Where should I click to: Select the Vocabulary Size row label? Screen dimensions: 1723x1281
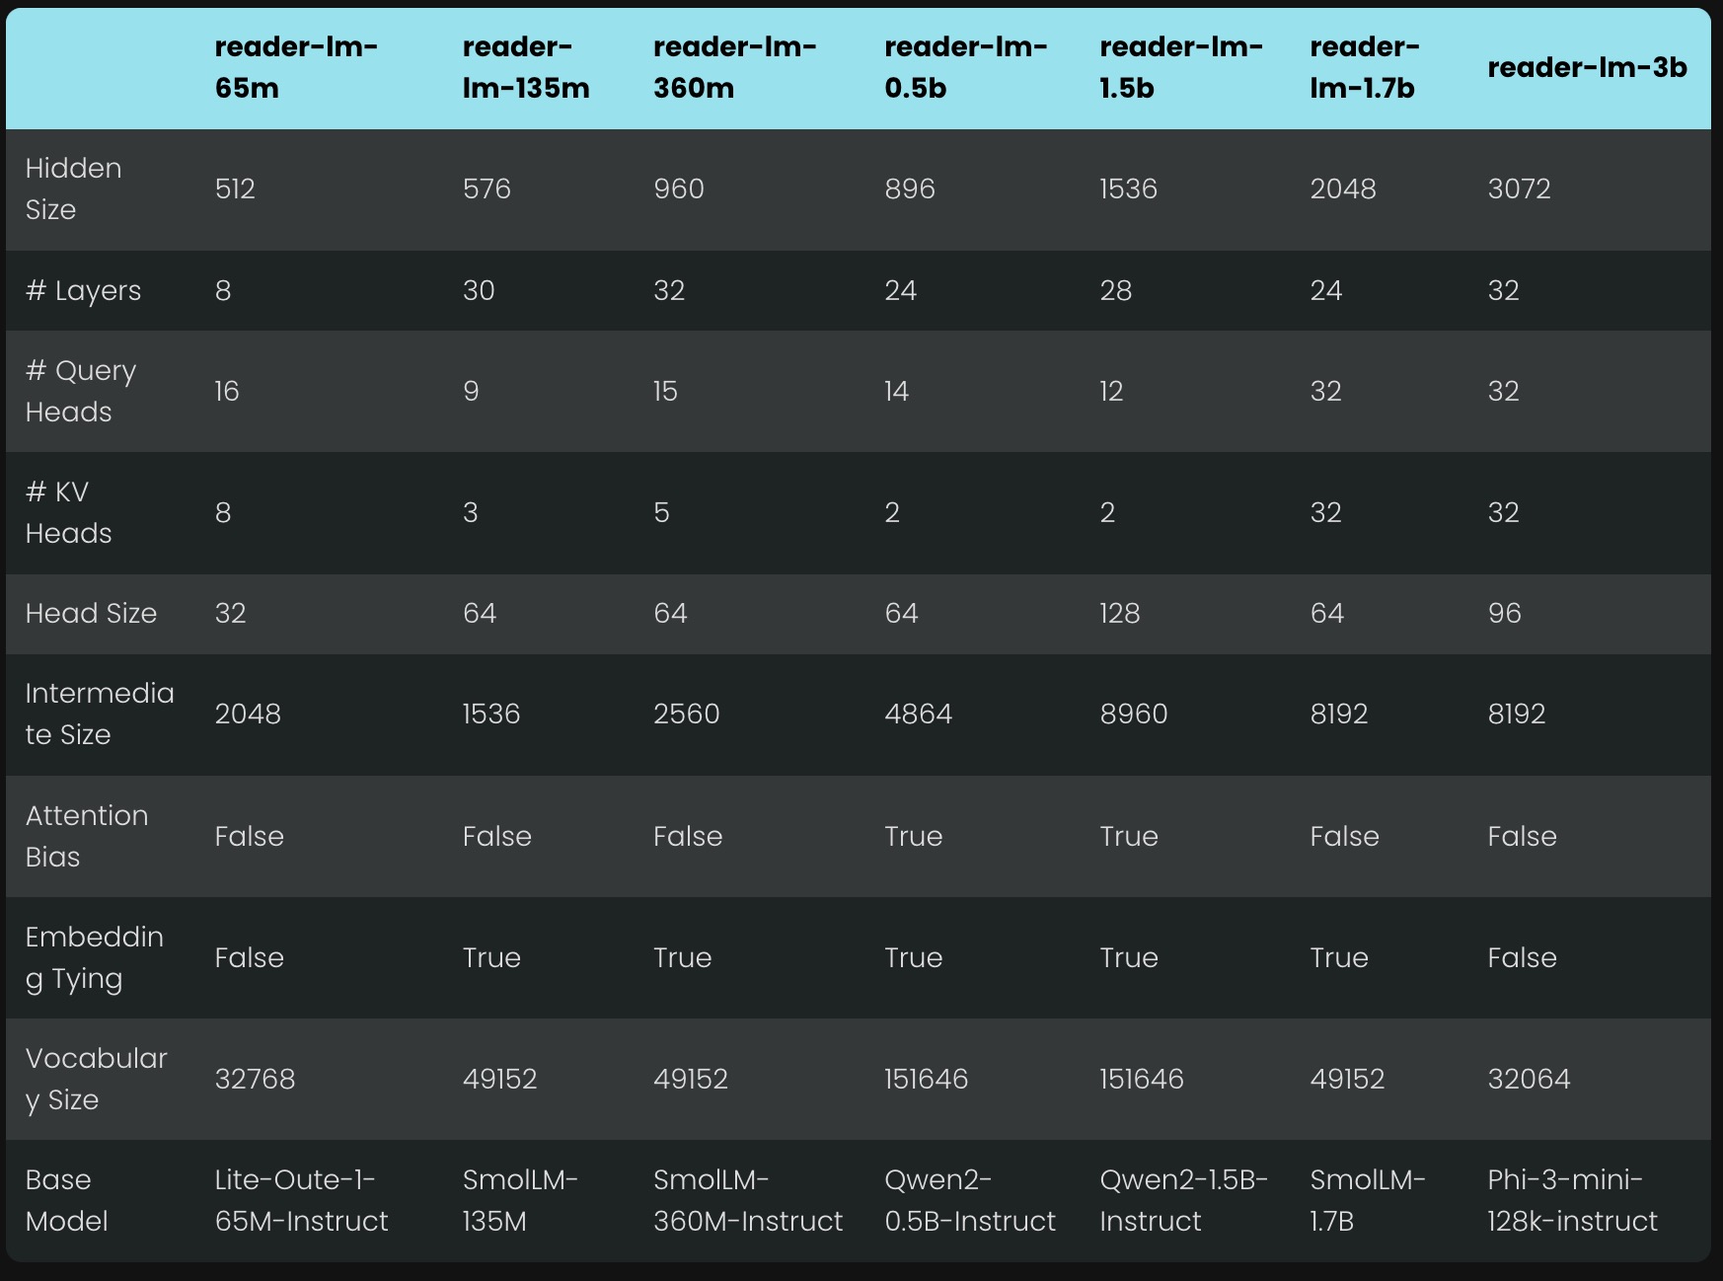97,1079
